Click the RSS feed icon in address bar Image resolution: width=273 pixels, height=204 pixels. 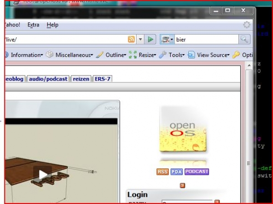(x=131, y=40)
